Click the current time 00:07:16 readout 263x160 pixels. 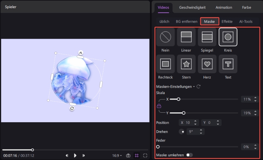10,156
